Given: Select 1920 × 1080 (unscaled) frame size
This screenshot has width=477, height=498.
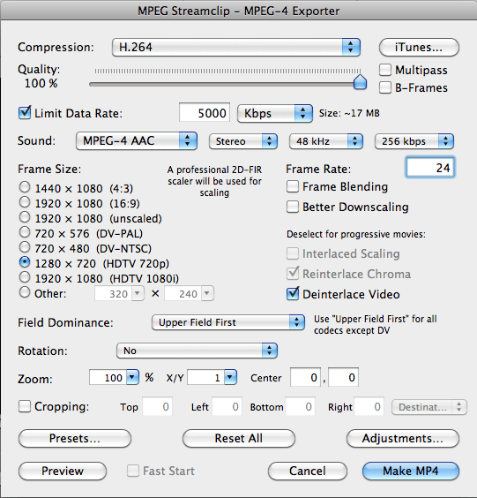Looking at the screenshot, I should pyautogui.click(x=25, y=217).
